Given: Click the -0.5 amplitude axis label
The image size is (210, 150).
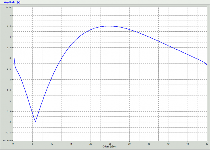Looking at the screenshot, I should pyautogui.click(x=8, y=133).
